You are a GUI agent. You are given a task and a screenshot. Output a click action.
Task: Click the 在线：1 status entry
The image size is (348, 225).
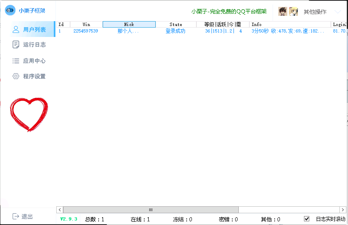140,219
